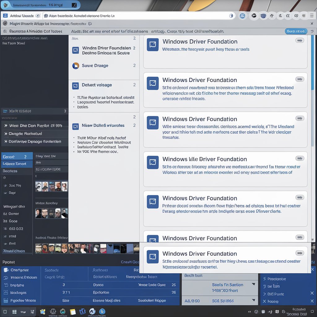The width and height of the screenshot is (317, 317).
Task: Expand the 'pe bìin' row chevron
Action: pyautogui.click(x=264, y=286)
